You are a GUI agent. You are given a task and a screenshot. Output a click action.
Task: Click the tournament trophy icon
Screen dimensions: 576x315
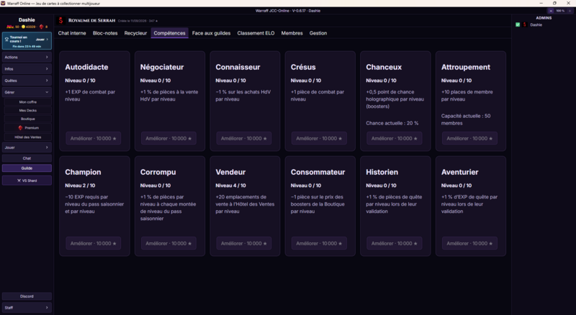pyautogui.click(x=6, y=39)
